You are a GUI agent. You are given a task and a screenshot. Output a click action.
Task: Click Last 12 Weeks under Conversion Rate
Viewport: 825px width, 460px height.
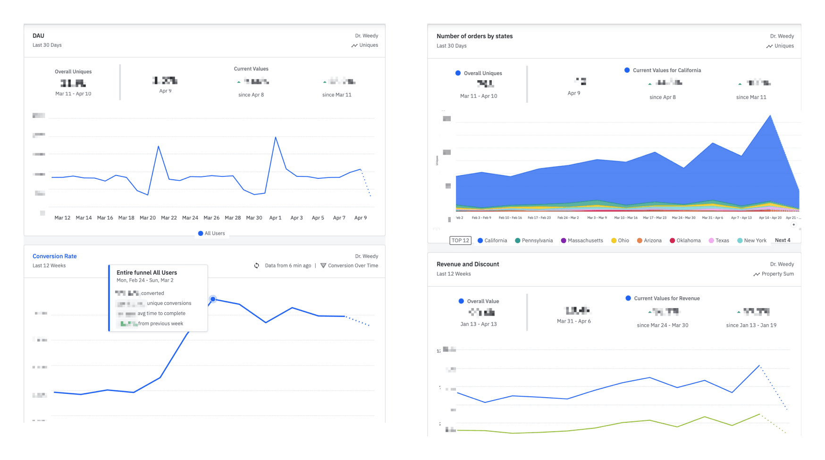[x=49, y=266]
